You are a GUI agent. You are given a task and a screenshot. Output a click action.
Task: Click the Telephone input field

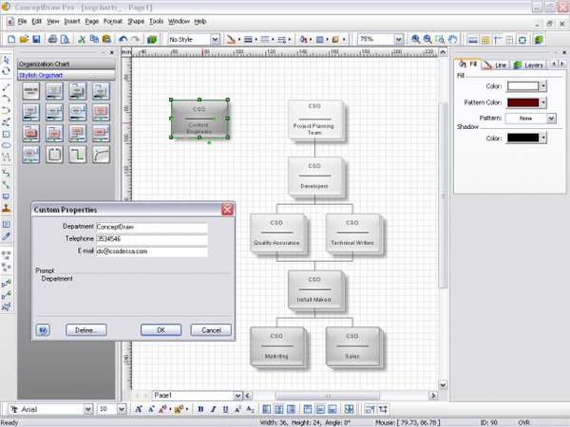click(x=151, y=239)
